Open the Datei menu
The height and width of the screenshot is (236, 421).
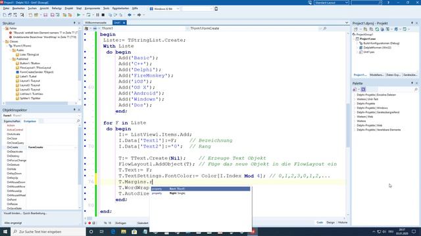point(6,9)
